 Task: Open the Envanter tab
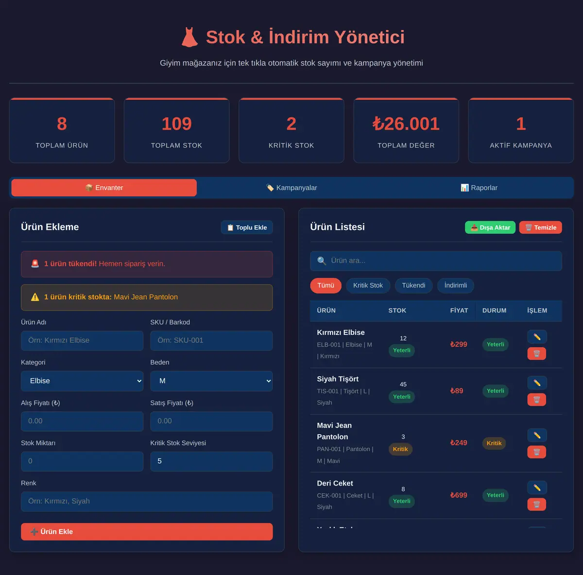tap(104, 188)
